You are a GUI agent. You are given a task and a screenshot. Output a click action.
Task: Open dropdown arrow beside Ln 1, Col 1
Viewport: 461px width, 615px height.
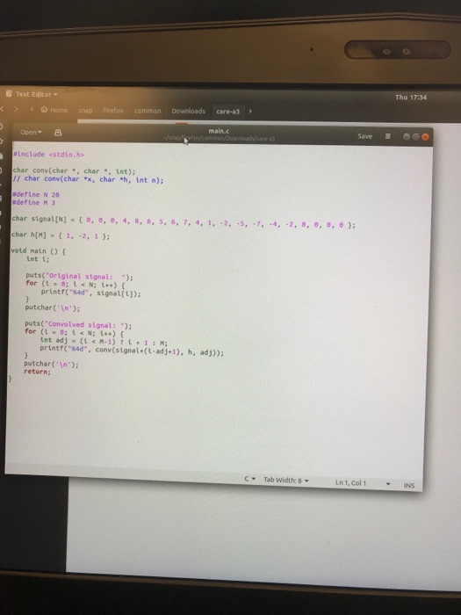pyautogui.click(x=388, y=484)
